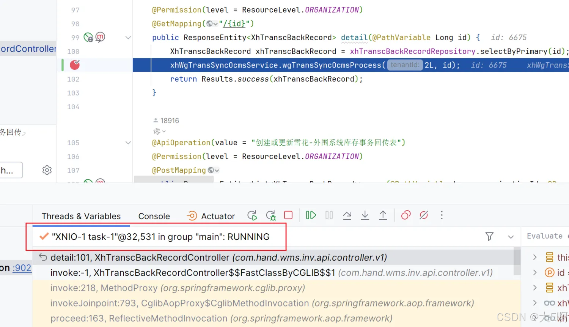Viewport: 569px width, 327px height.
Task: Expand the third 'xh' variable node
Action: pos(535,288)
